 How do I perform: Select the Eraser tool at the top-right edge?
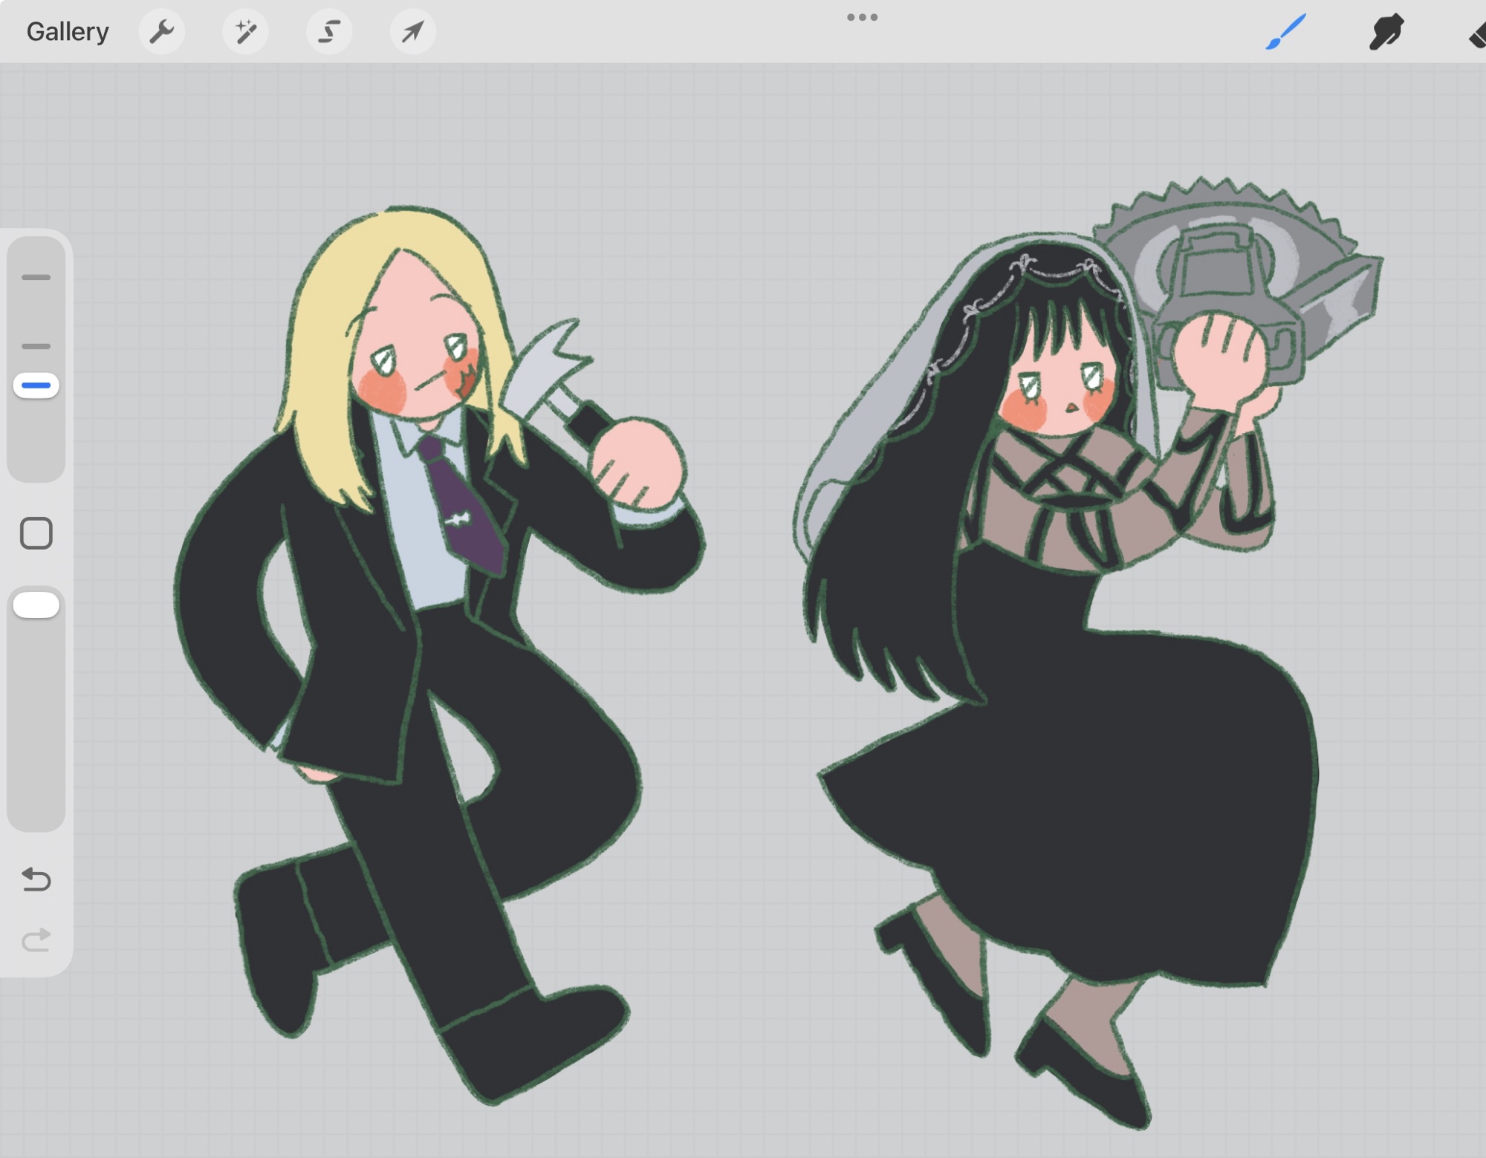click(1477, 35)
